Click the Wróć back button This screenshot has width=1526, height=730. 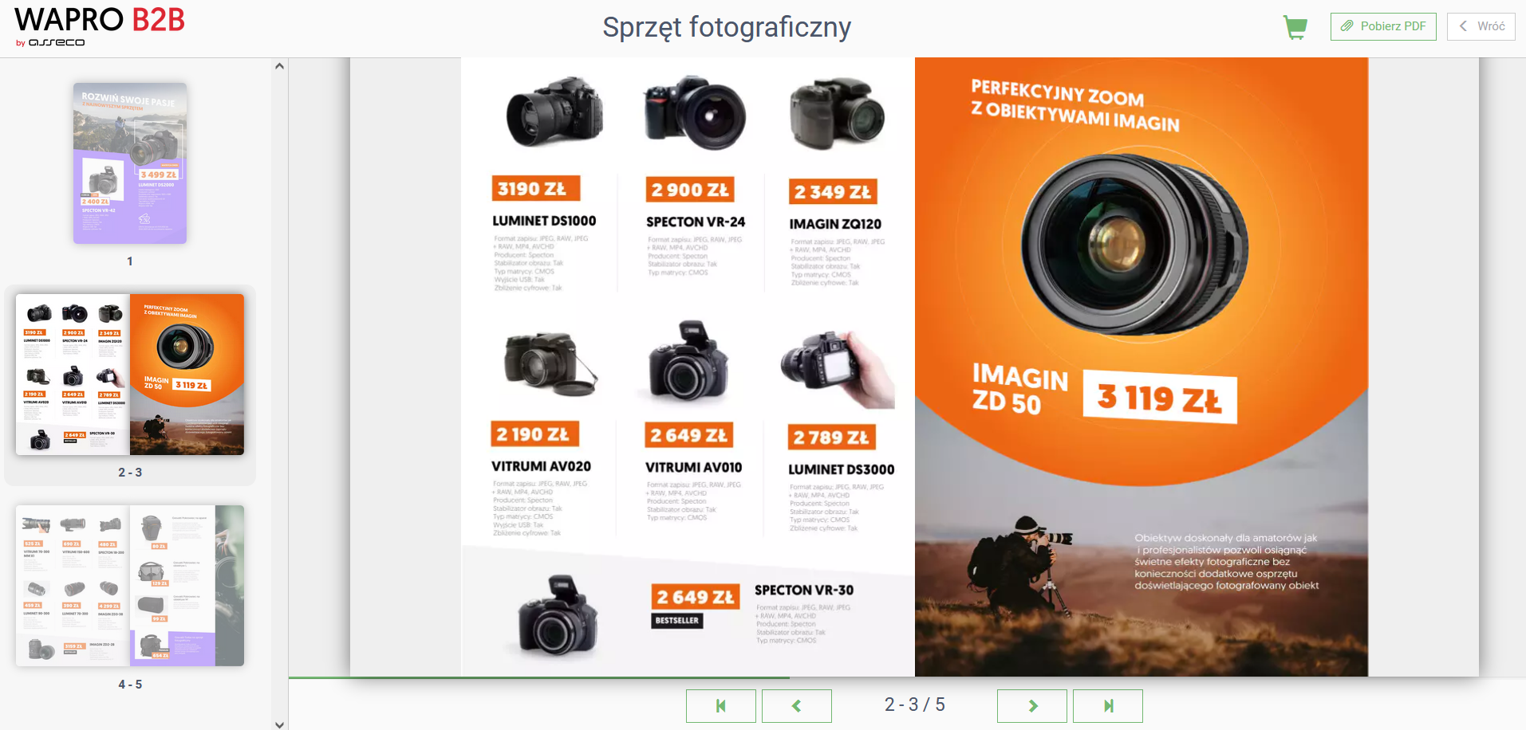click(1481, 26)
